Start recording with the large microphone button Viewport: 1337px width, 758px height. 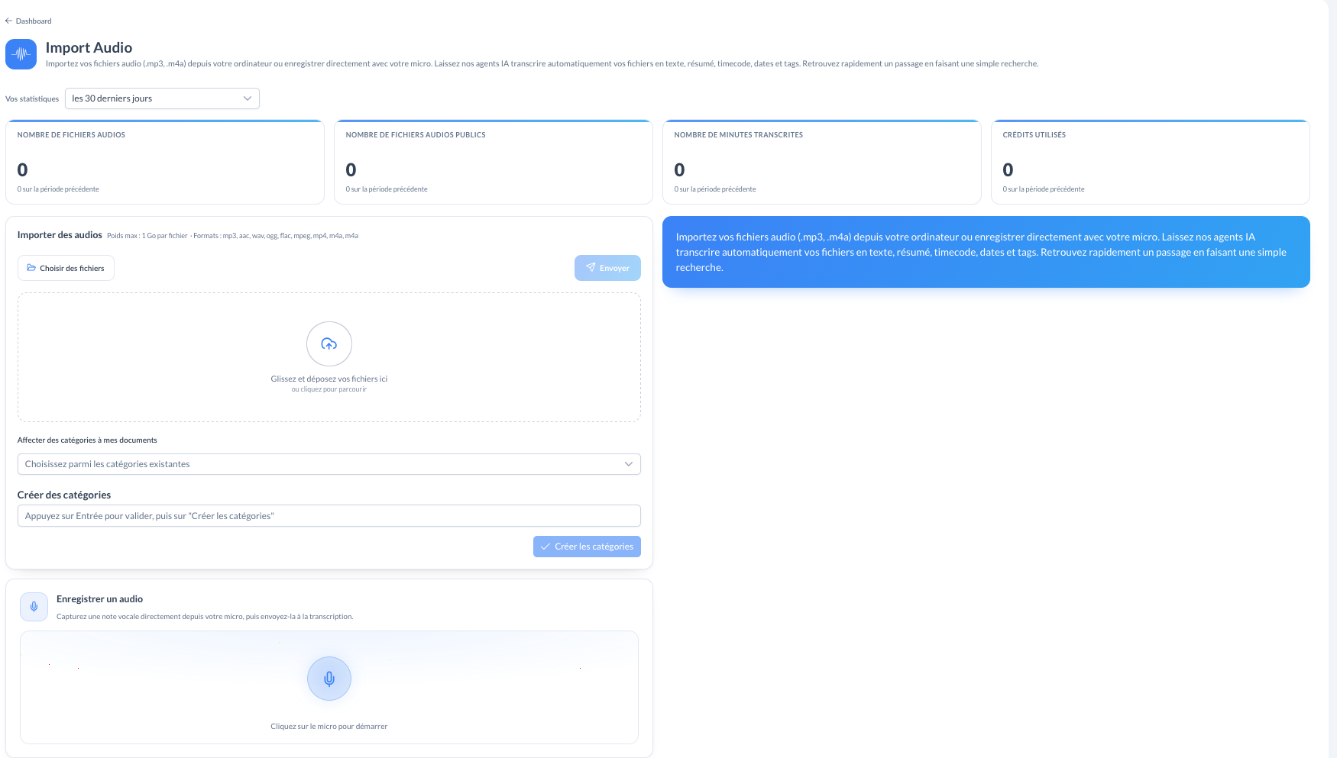pyautogui.click(x=329, y=679)
